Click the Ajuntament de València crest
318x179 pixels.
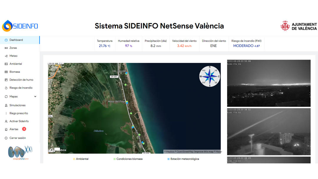[285, 26]
